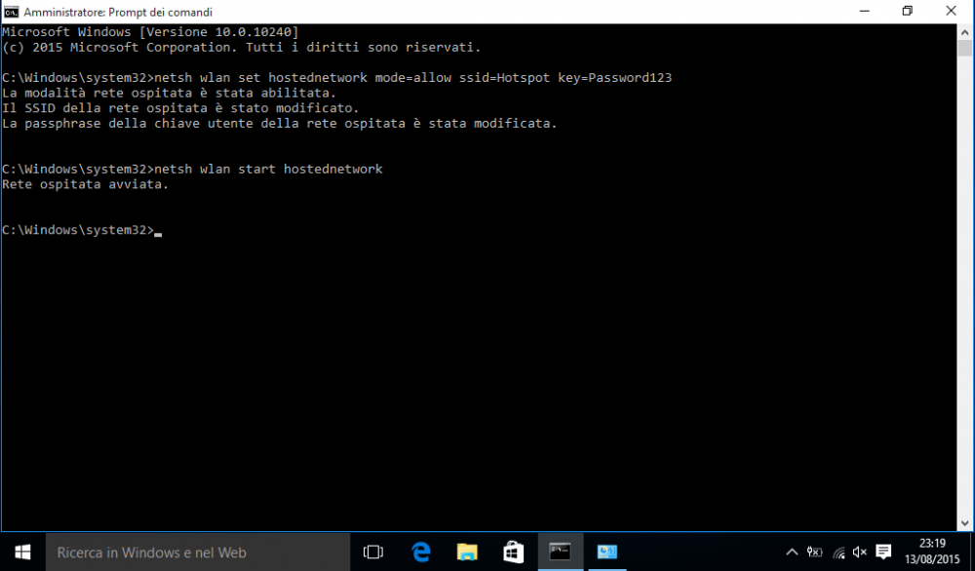Open the Action Center notifications icon
Viewport: 975px width, 571px height.
pyautogui.click(x=883, y=552)
